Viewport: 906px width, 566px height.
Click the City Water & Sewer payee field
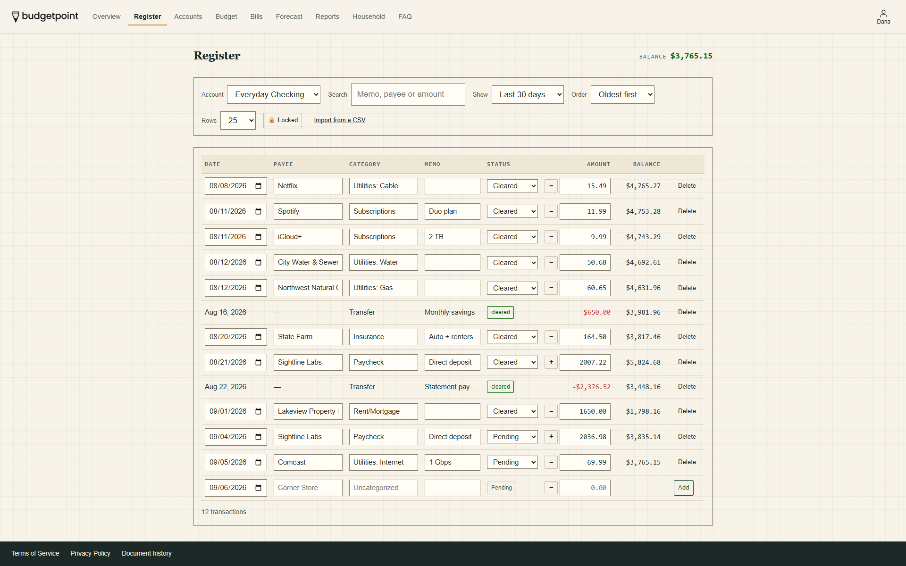tap(308, 262)
